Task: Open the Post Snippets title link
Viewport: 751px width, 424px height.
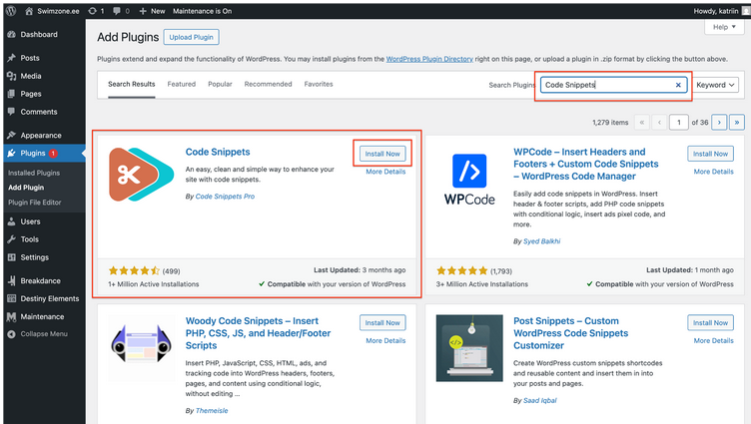Action: point(571,333)
